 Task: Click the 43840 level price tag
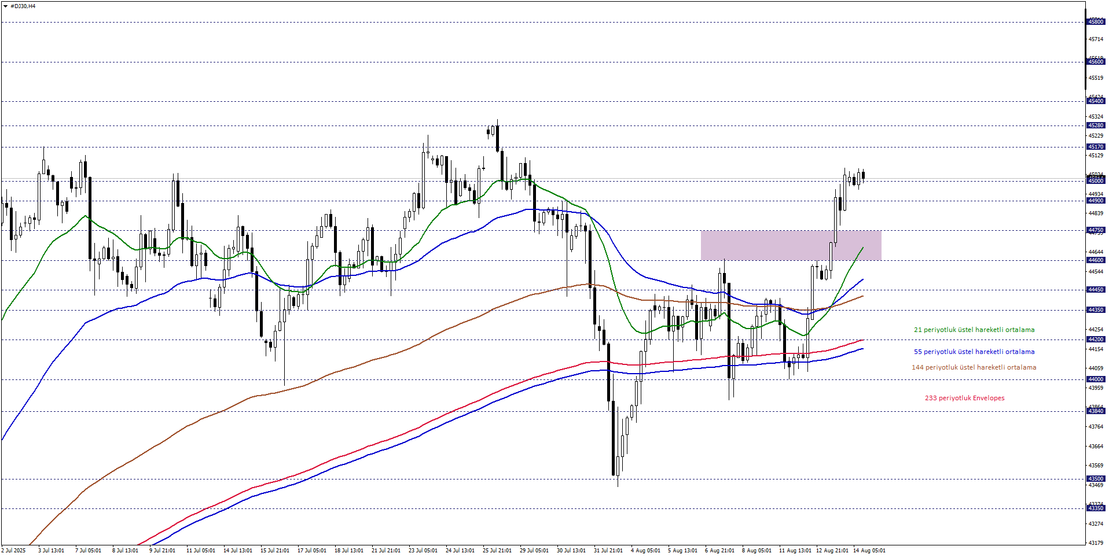[x=1095, y=411]
